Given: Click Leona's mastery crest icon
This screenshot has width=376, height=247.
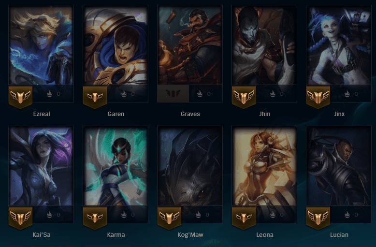Looking at the screenshot, I should (244, 217).
